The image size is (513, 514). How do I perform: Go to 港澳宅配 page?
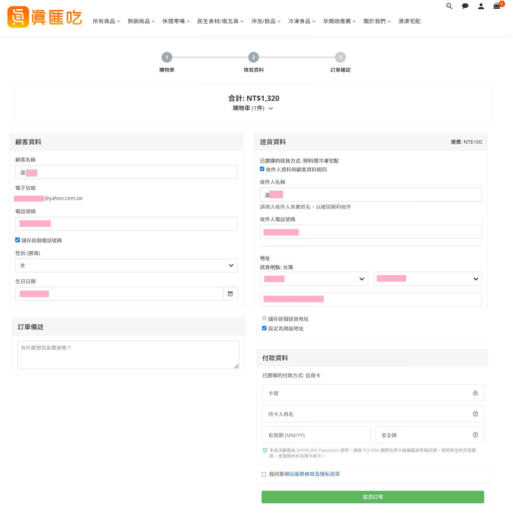coord(409,22)
